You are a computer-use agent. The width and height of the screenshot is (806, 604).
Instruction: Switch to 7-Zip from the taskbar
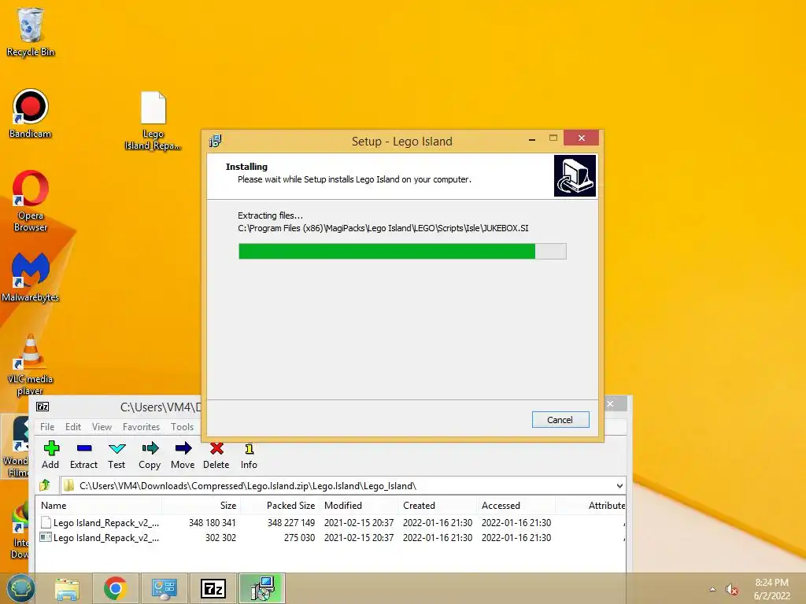point(213,588)
